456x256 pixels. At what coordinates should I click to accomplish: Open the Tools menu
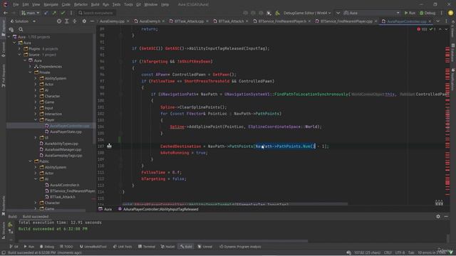pyautogui.click(x=128, y=4)
